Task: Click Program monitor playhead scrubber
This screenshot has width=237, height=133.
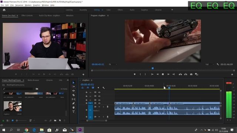Action: click(153, 68)
